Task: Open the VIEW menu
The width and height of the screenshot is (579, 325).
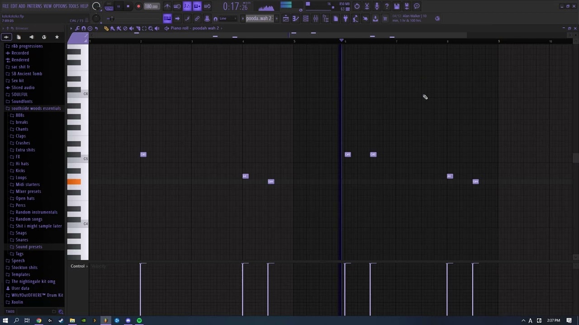Action: pos(47,6)
